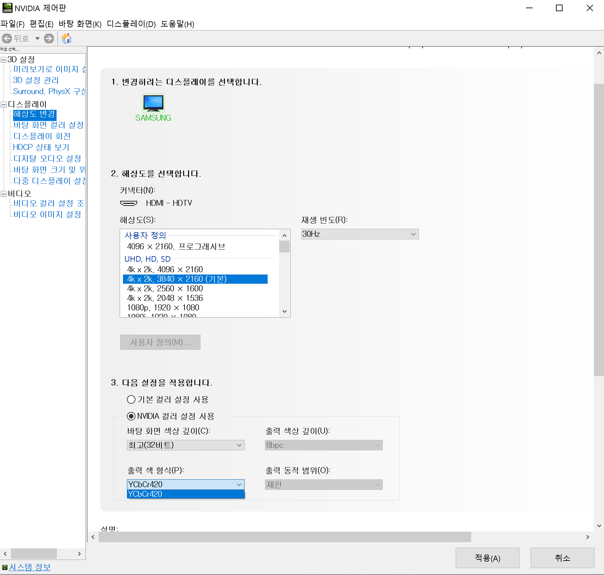Viewport: 604px width, 575px height.
Task: Select the SAMSUNG display monitor icon
Action: click(x=153, y=103)
